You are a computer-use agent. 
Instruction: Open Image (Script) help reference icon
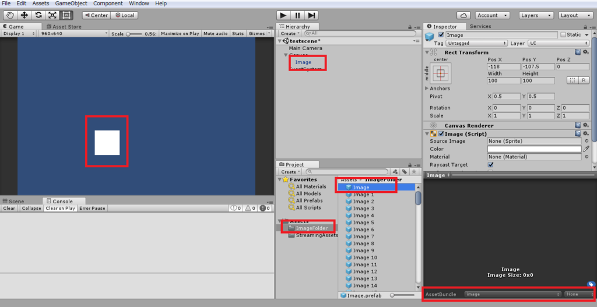point(578,133)
